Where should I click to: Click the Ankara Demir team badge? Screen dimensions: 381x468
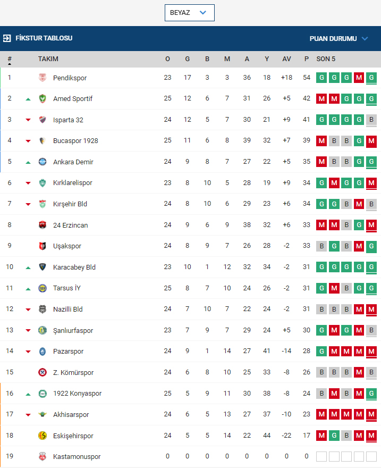coord(43,162)
